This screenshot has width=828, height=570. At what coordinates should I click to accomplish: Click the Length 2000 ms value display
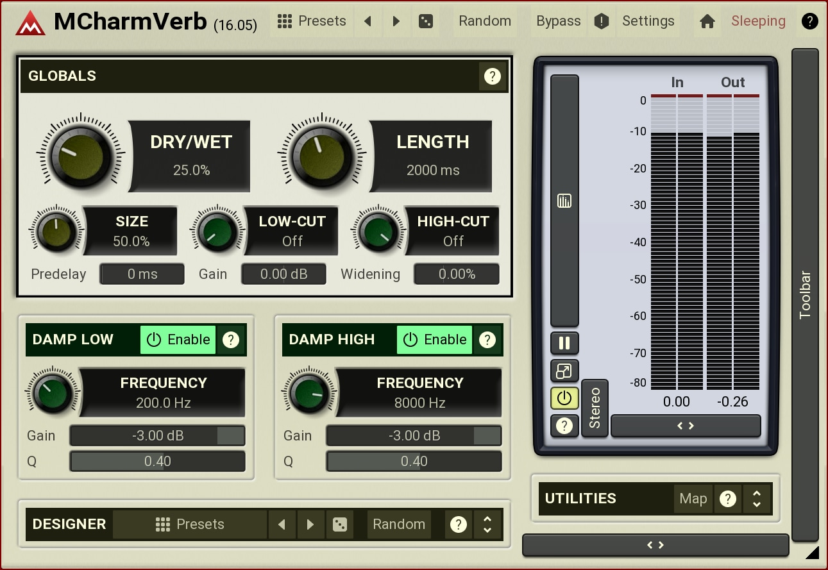(x=433, y=170)
